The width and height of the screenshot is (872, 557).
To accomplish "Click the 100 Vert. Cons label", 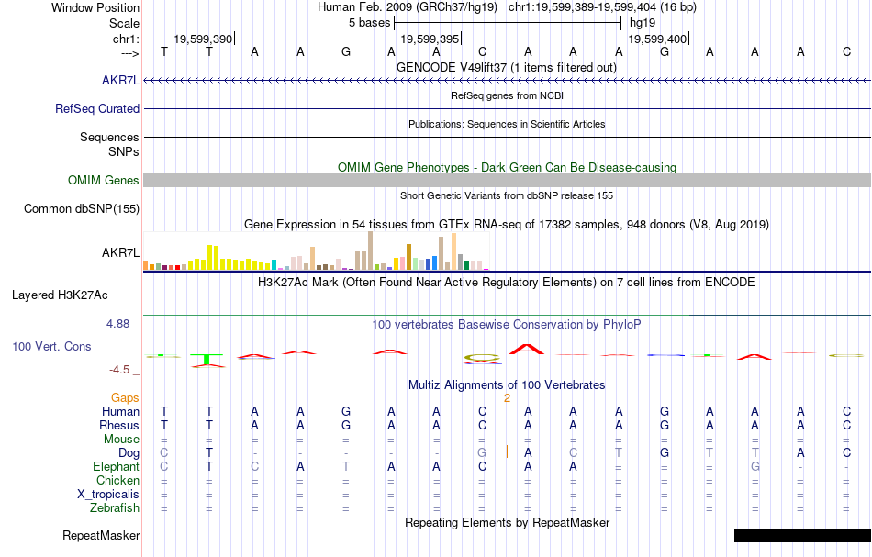I will 51,346.
